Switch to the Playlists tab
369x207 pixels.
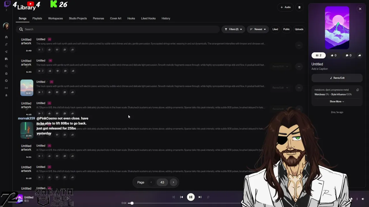tap(37, 18)
